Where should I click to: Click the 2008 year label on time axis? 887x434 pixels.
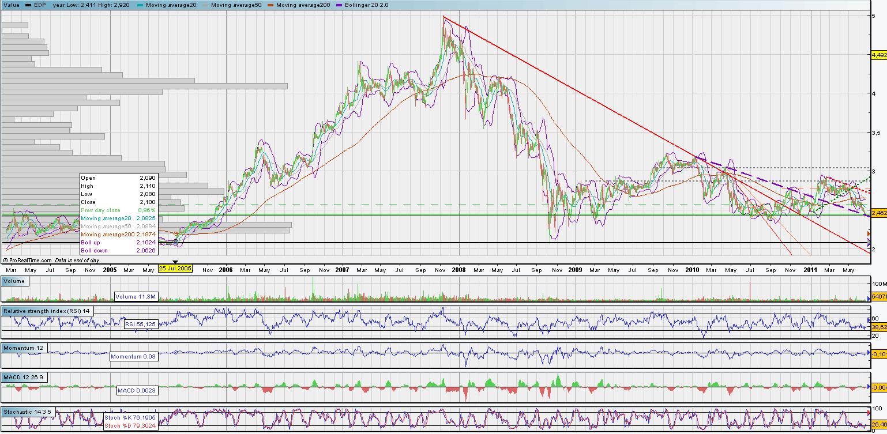pyautogui.click(x=460, y=269)
